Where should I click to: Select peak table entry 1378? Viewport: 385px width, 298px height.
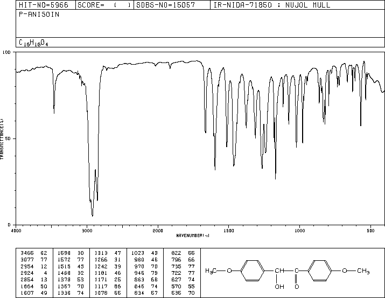[64, 280]
